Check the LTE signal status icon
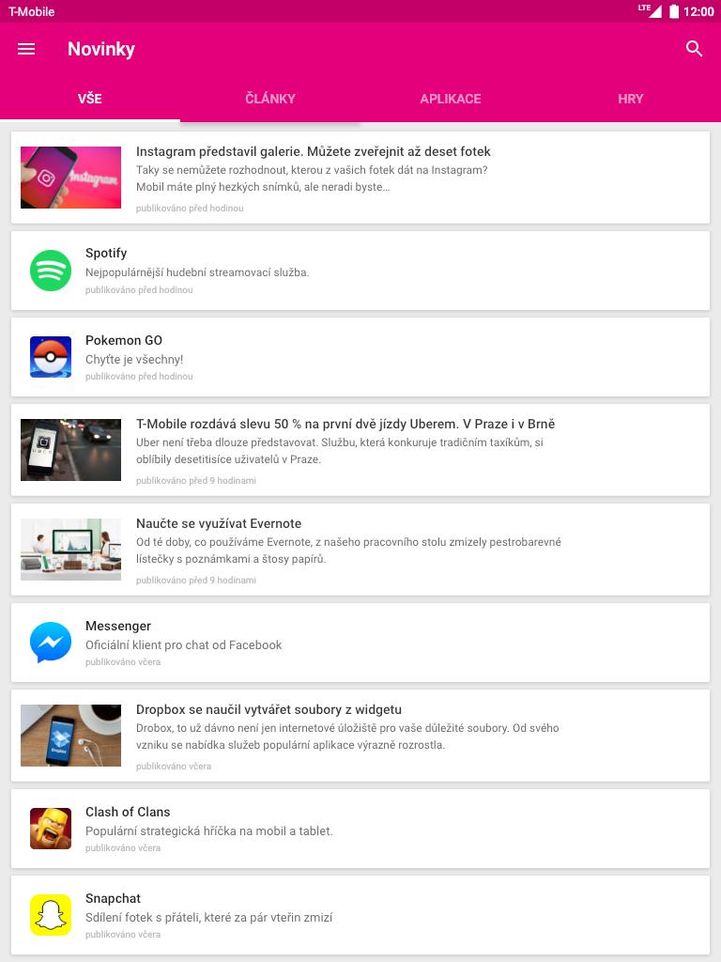This screenshot has height=962, width=721. pyautogui.click(x=650, y=10)
